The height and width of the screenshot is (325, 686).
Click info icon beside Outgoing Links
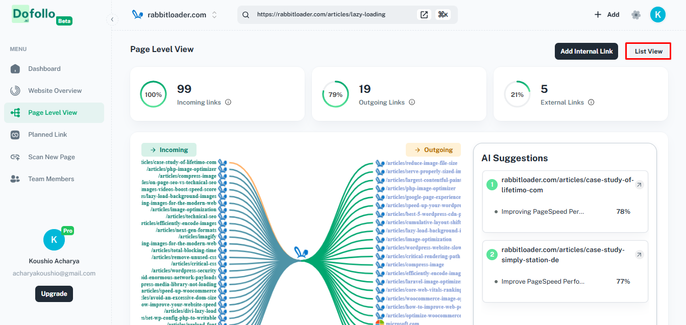coord(412,102)
